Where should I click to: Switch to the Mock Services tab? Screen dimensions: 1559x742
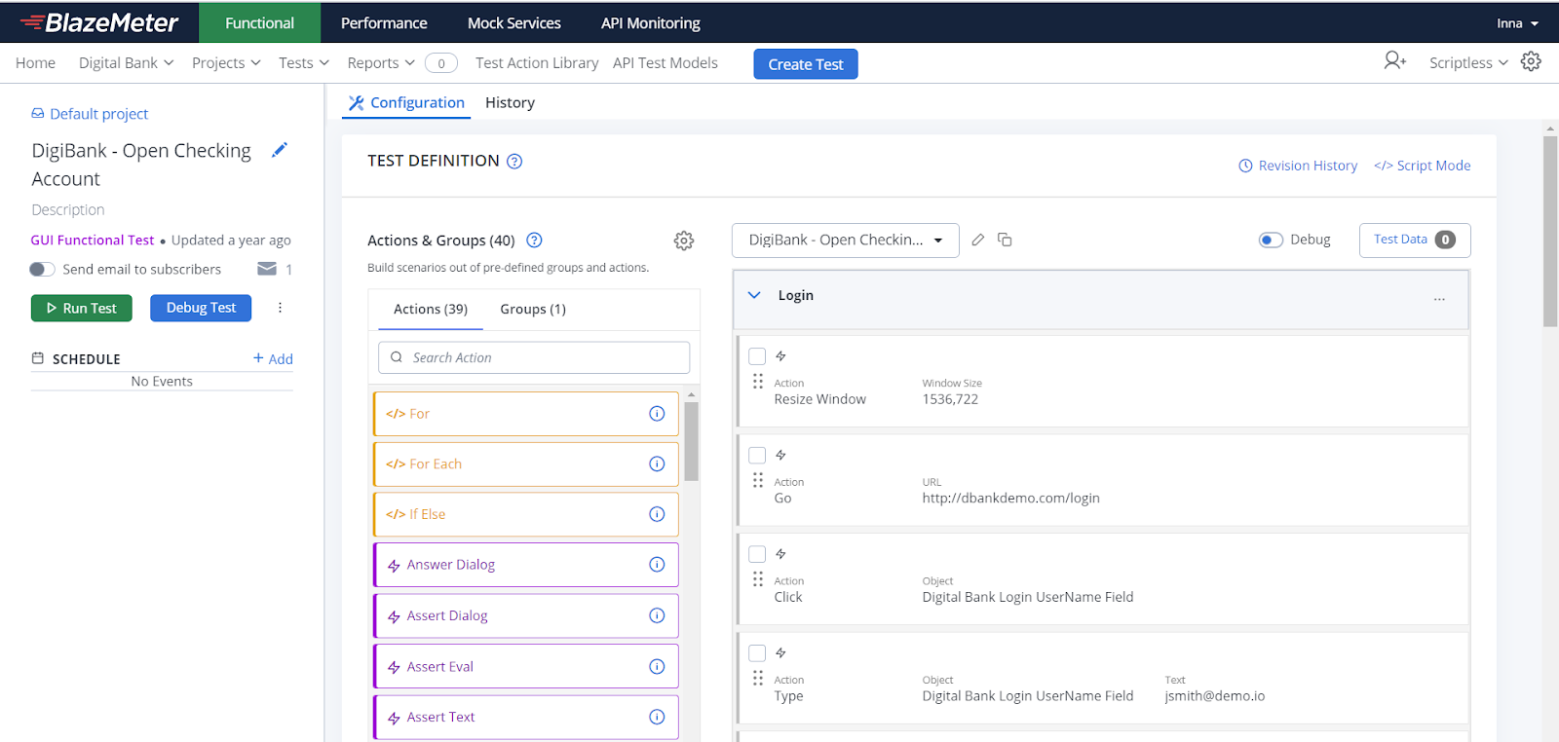[x=514, y=23]
